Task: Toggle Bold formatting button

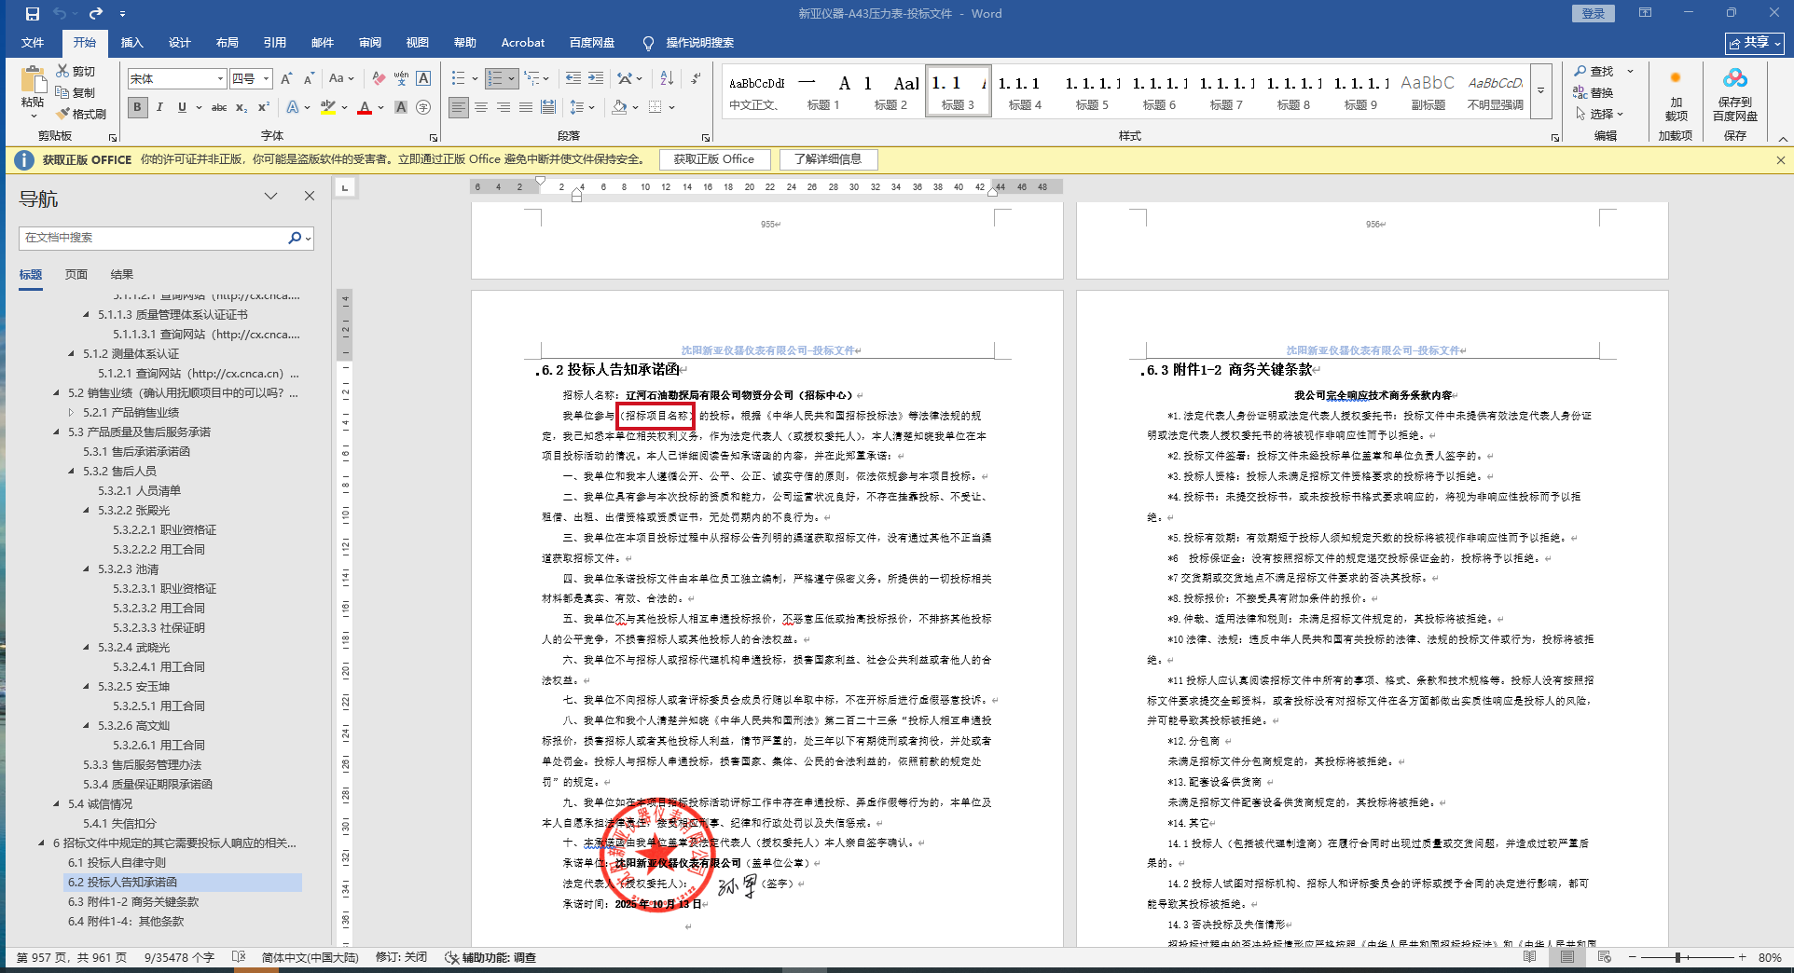Action: [138, 107]
